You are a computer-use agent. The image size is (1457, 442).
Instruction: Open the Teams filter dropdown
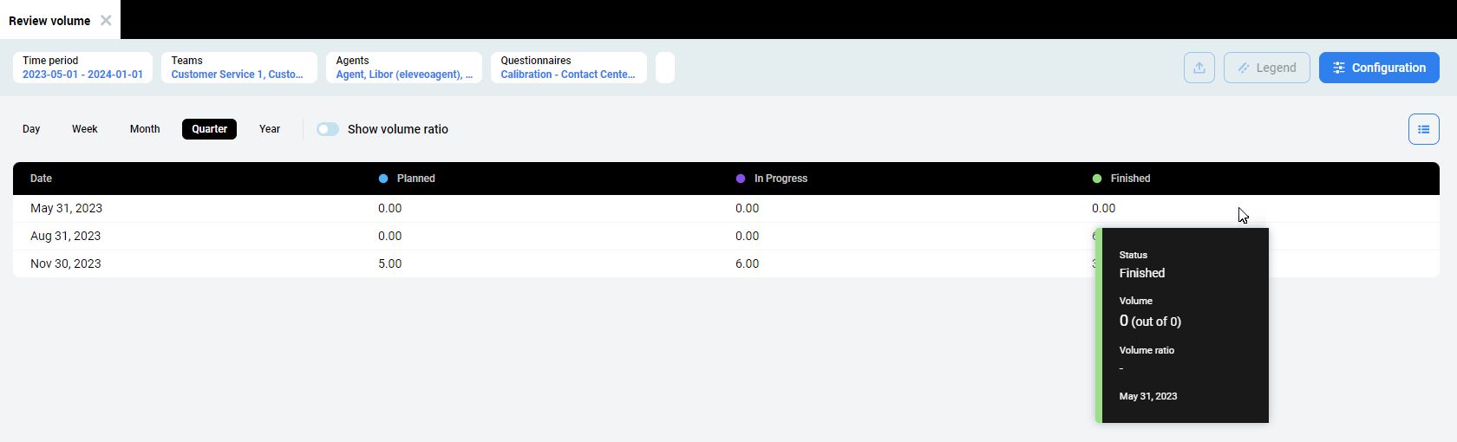(238, 68)
